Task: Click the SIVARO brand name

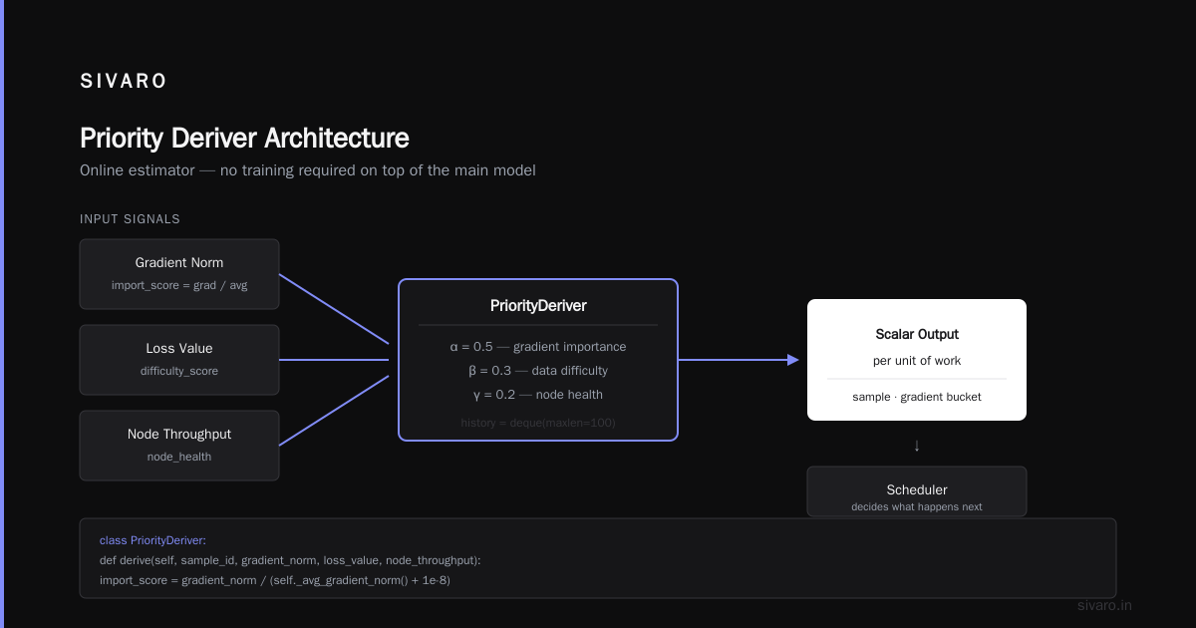Action: (x=124, y=82)
